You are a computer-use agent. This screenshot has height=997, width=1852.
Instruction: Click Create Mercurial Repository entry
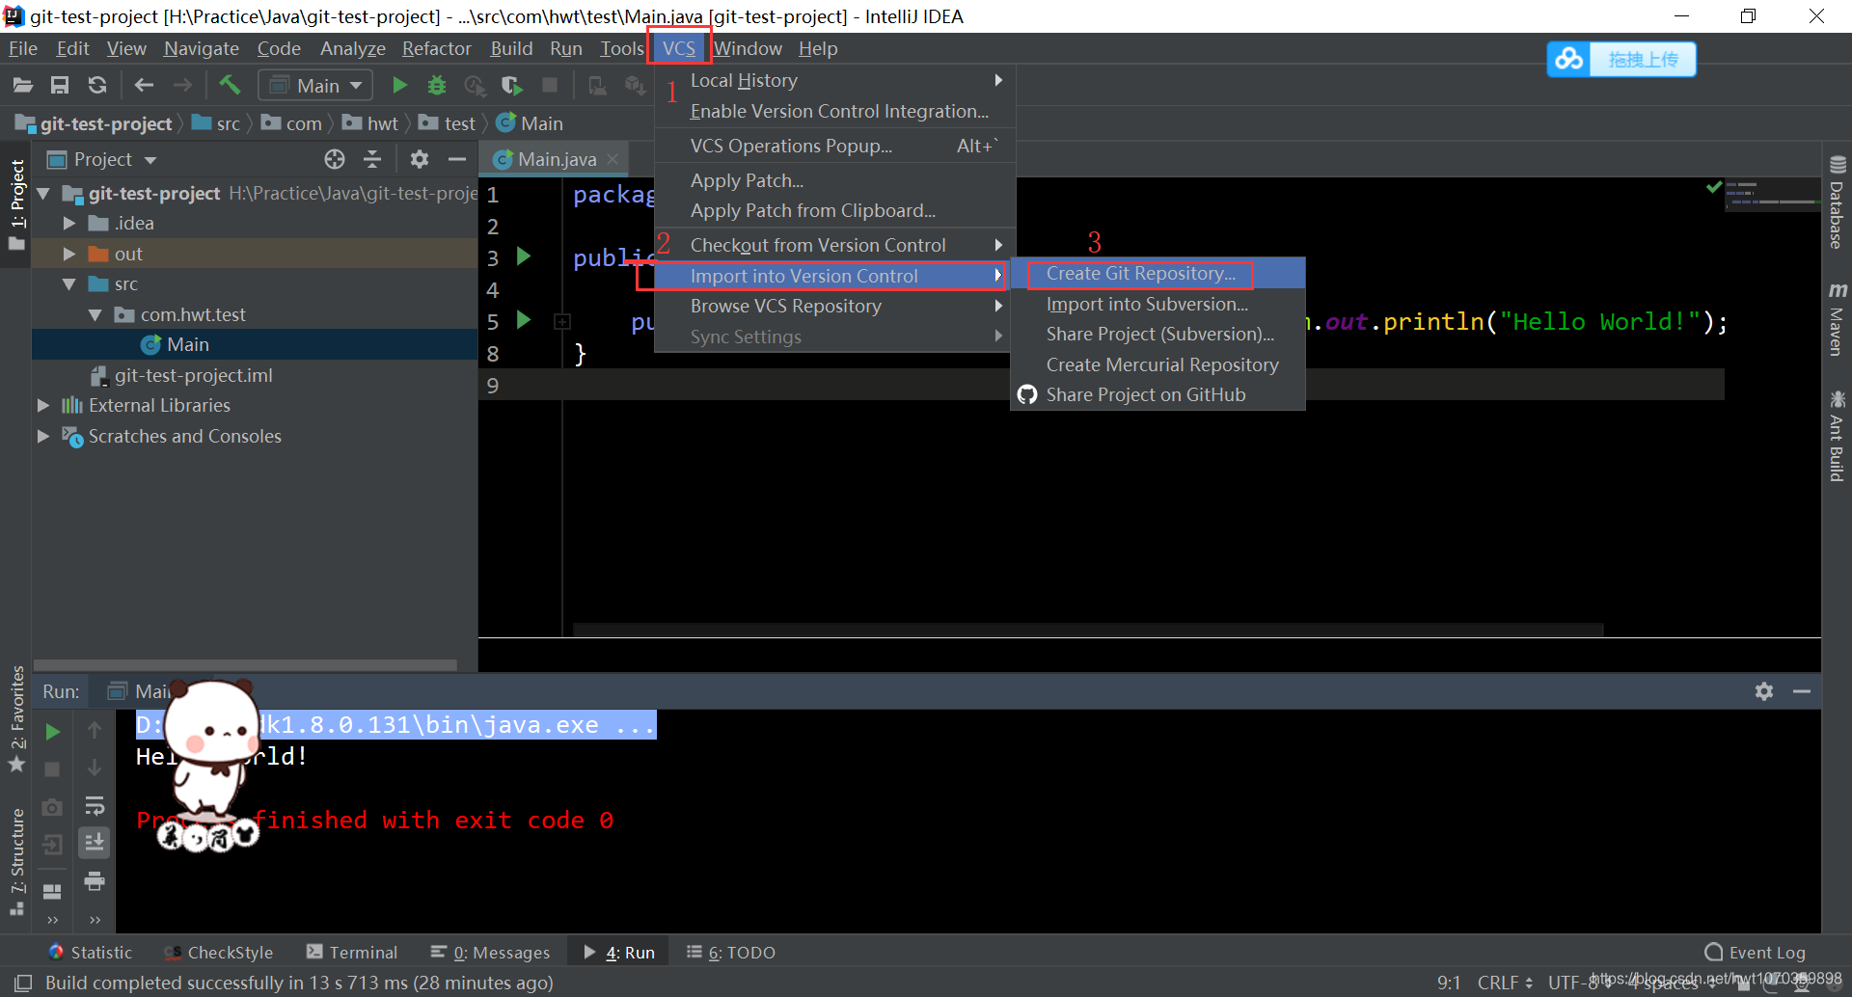coord(1157,365)
